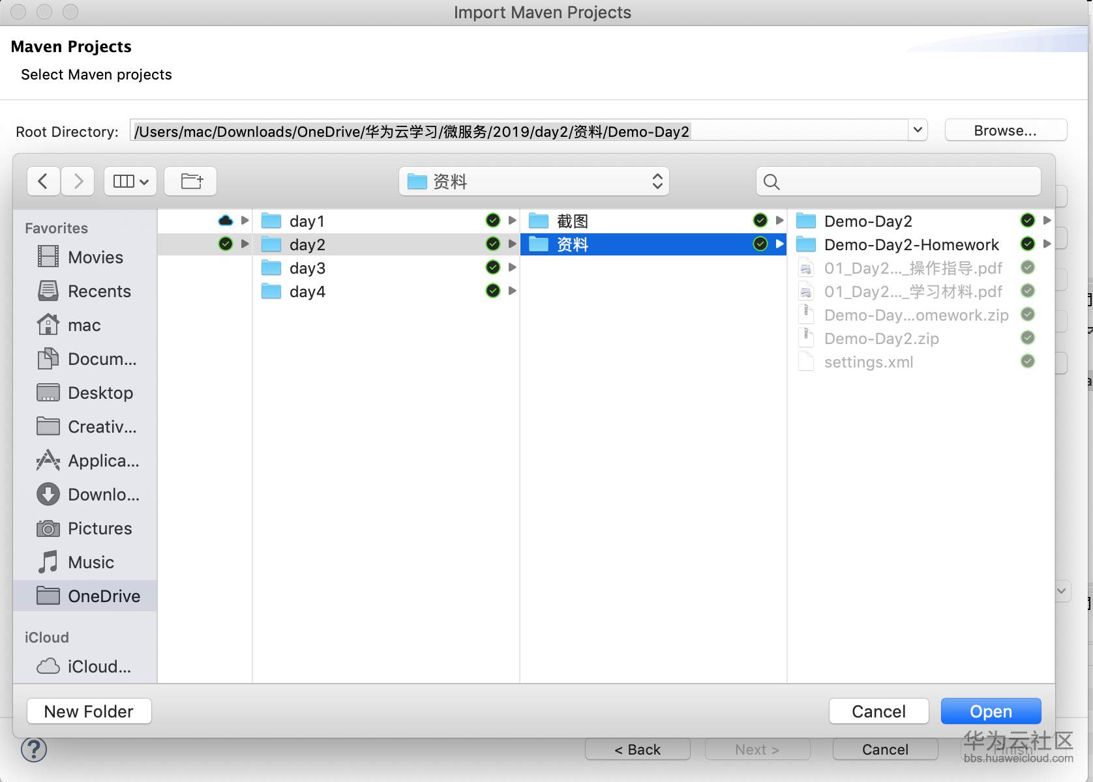Click the Demo-Day...omework.zip file
Image resolution: width=1093 pixels, height=782 pixels.
(x=921, y=315)
